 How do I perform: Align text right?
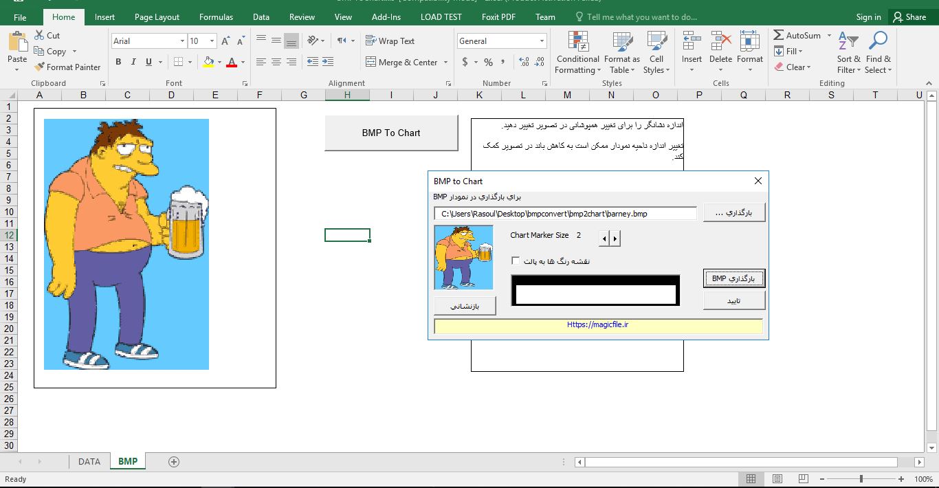tap(291, 62)
